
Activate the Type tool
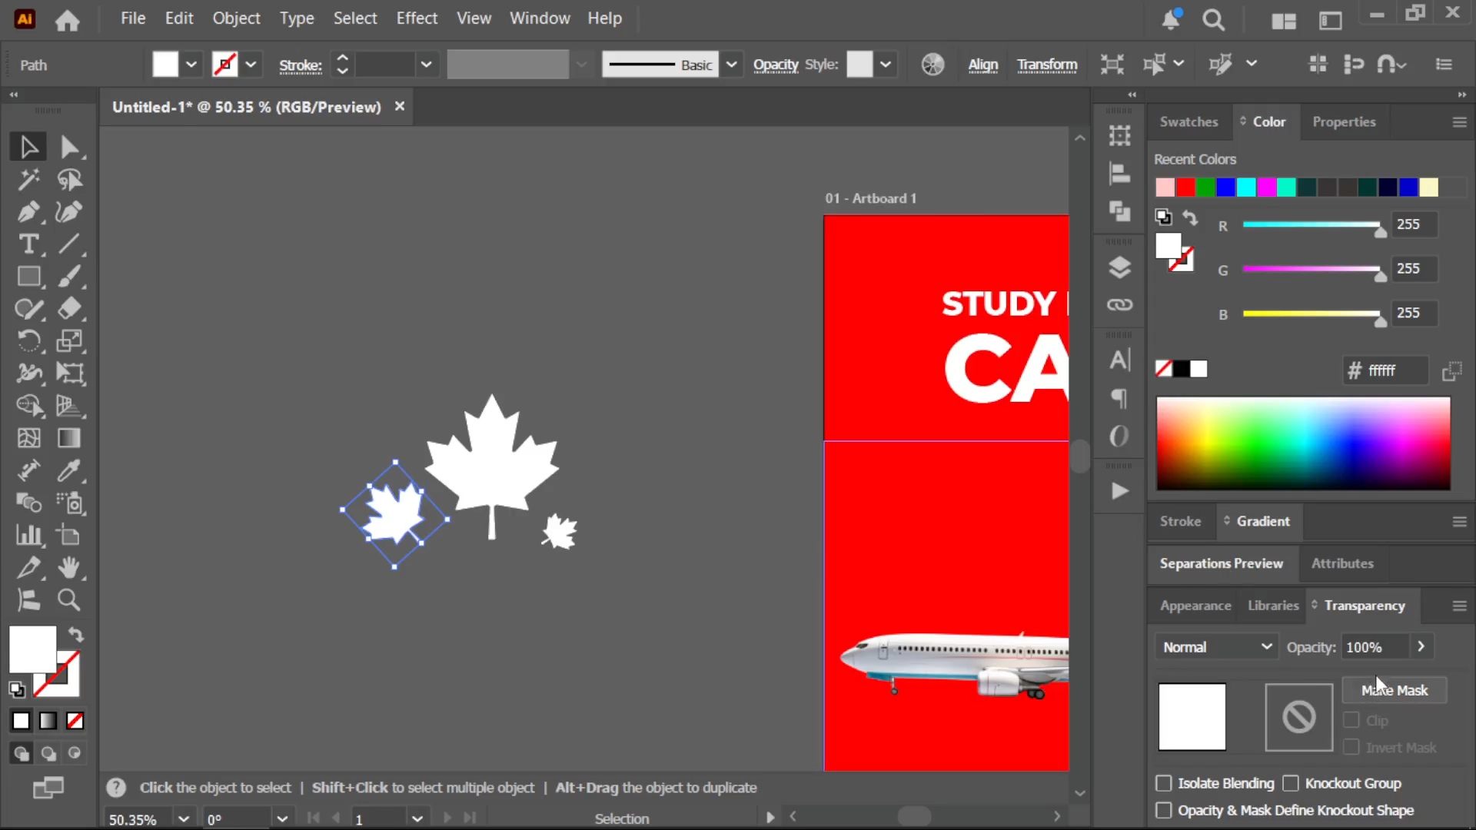click(28, 244)
